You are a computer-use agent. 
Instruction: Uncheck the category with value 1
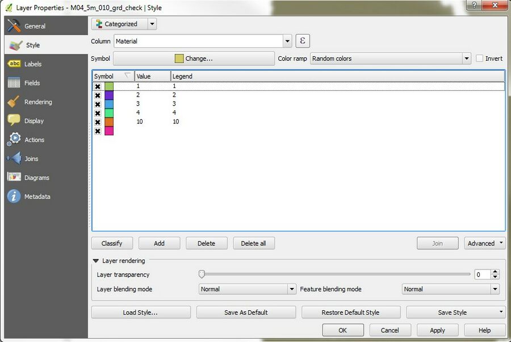pos(98,86)
